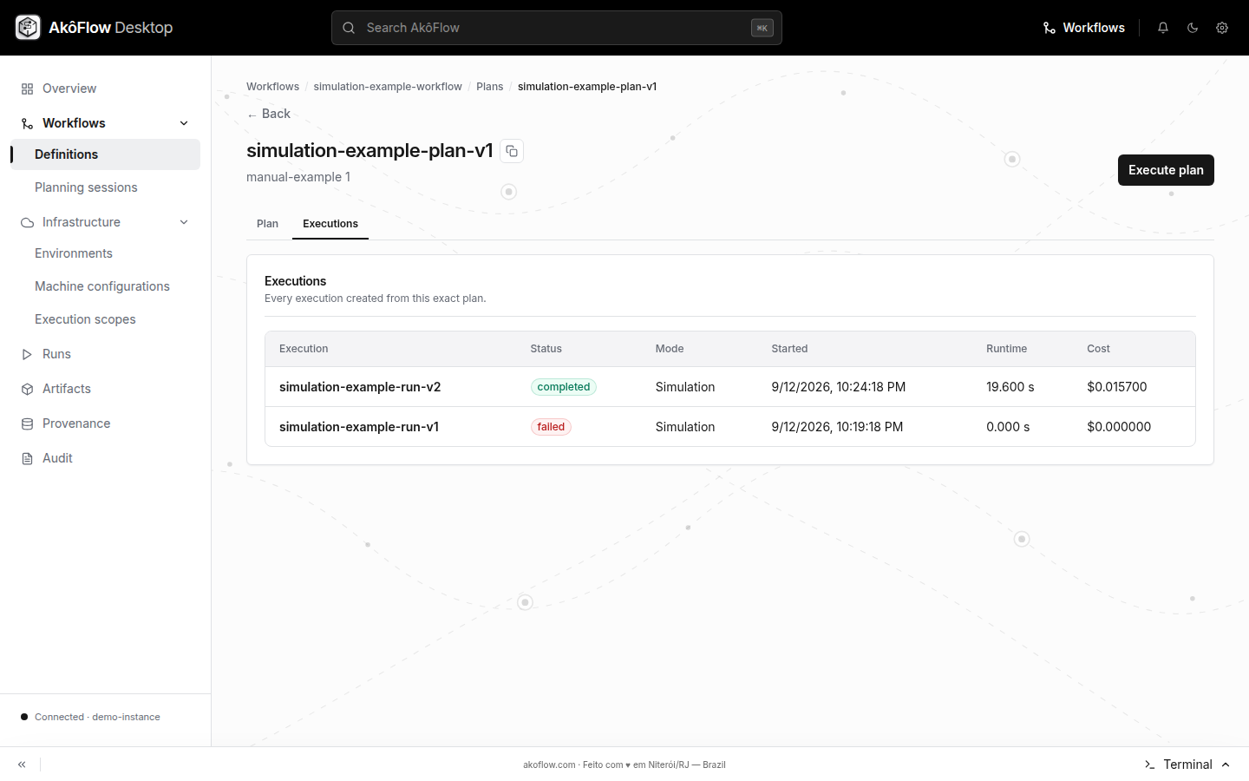Focus the Search AkôFlow field
The height and width of the screenshot is (781, 1249).
point(557,28)
